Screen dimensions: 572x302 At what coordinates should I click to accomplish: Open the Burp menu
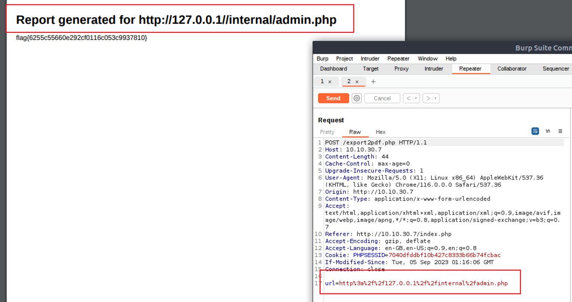click(322, 59)
